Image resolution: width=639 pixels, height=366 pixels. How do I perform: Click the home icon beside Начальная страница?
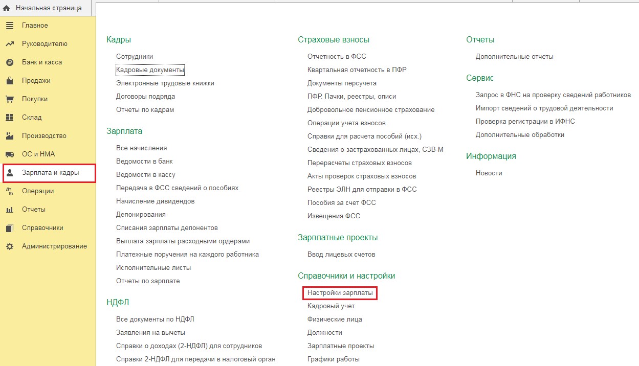tap(7, 8)
